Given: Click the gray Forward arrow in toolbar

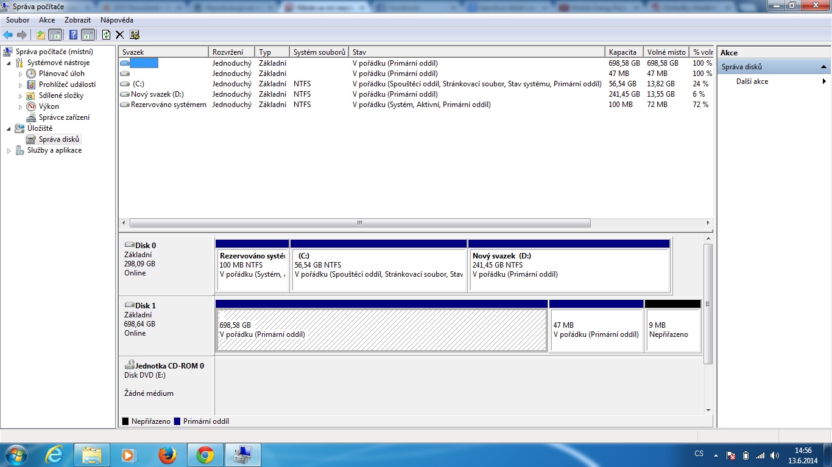Looking at the screenshot, I should 22,35.
